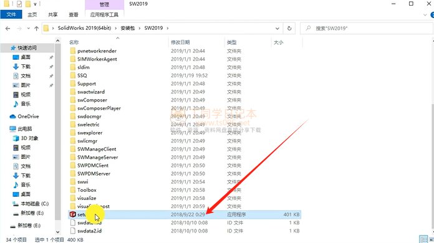Sort by the 大小 column header
Screen dimensions: 434x243
pos(279,42)
